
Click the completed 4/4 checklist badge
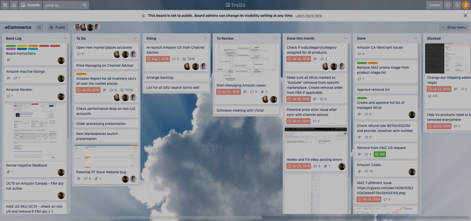point(380,154)
